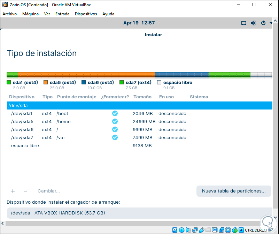Viewport: 279px width, 234px height.
Task: Click the espacio libre white legend swatch
Action: [159, 82]
